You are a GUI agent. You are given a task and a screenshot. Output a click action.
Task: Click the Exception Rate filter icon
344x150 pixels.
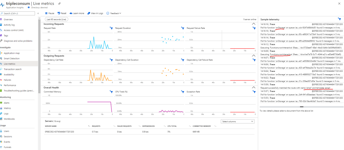(x=254, y=91)
